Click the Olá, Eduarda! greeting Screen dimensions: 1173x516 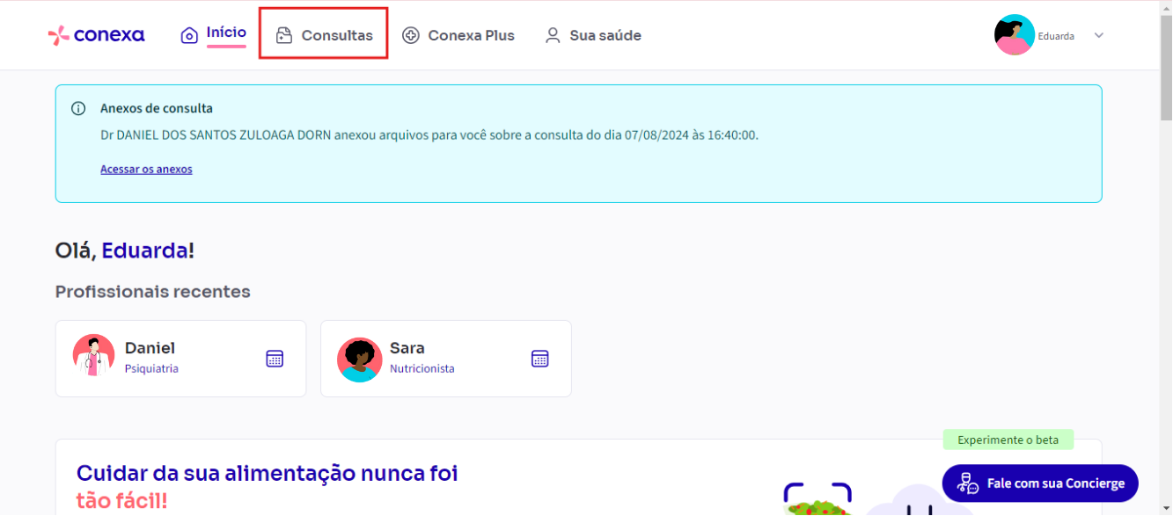[125, 251]
